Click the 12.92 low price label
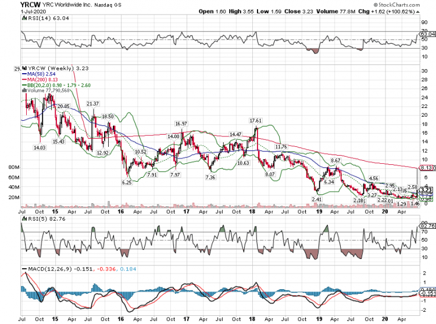 pos(102,153)
